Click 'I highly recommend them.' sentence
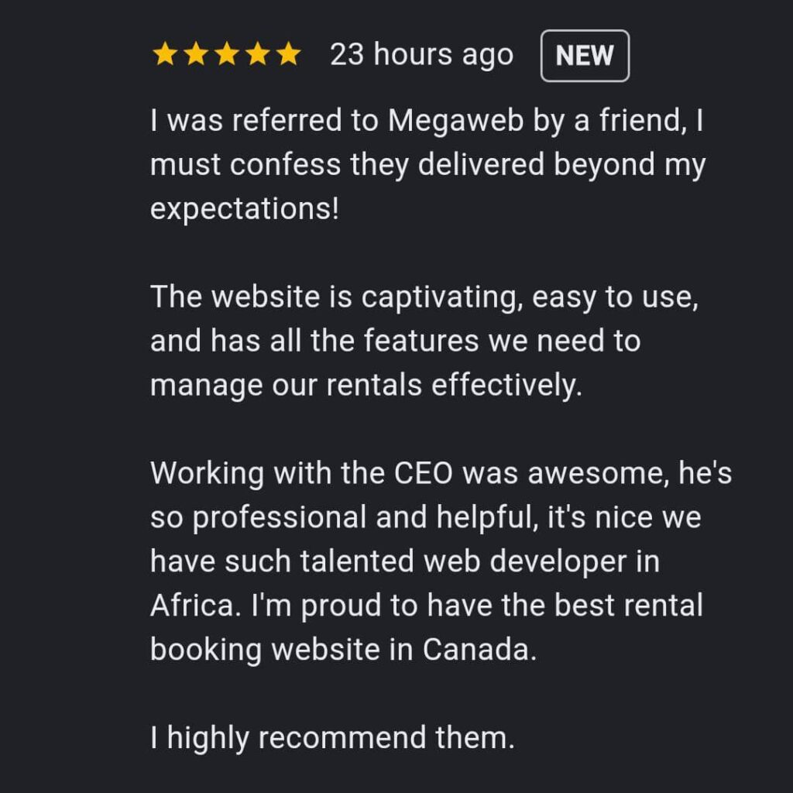Screen dimensions: 793x793 pos(332,738)
